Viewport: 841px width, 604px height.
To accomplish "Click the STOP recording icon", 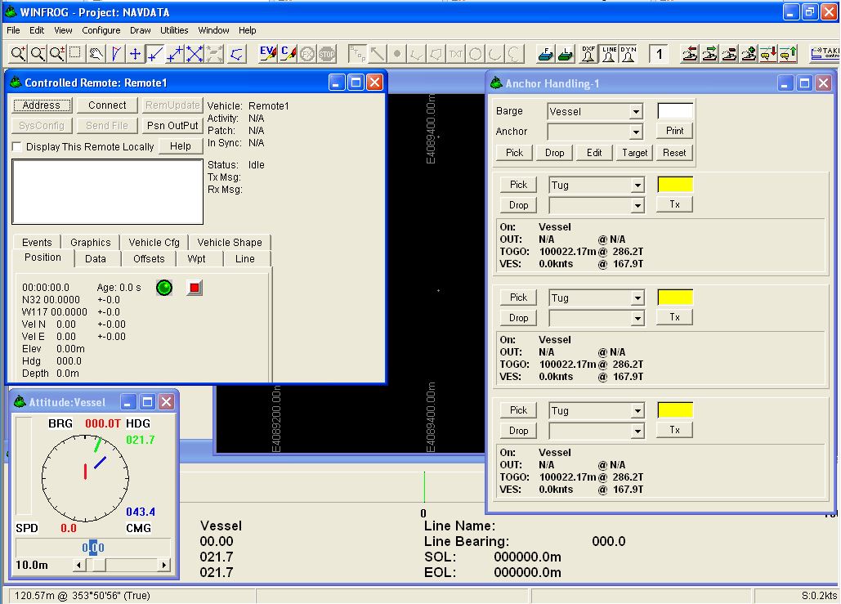I will [x=327, y=53].
